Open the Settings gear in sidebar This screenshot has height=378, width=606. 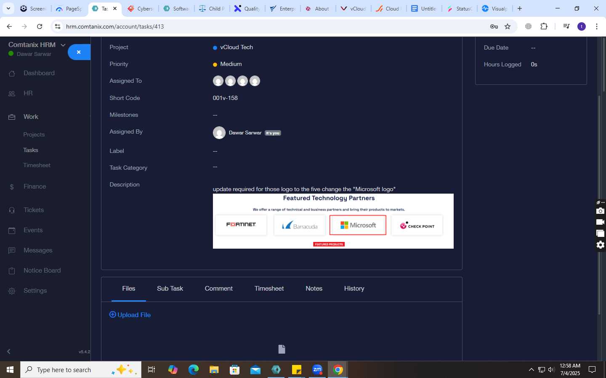[12, 291]
